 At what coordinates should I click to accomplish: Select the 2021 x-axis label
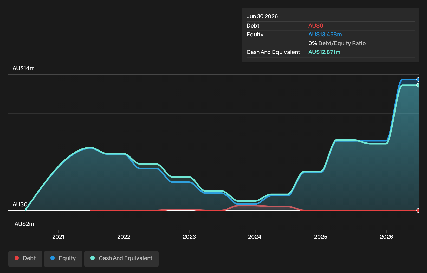[x=58, y=237]
